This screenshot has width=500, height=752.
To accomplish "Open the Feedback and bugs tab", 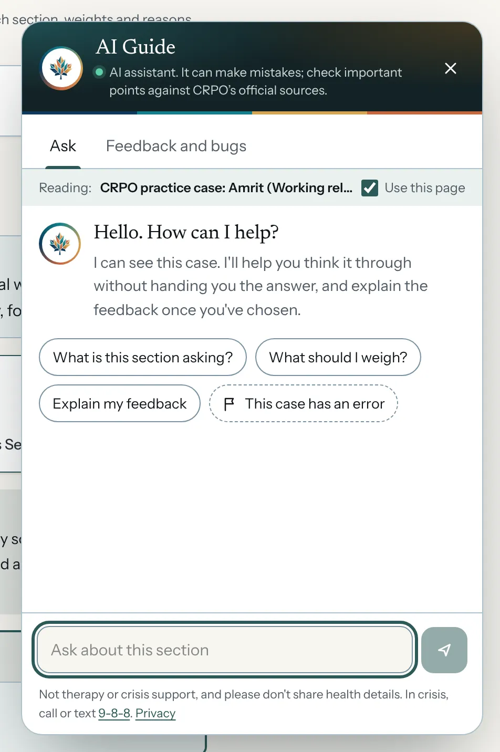I will [176, 146].
